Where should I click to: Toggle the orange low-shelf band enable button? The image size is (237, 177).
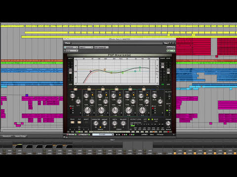click(89, 89)
